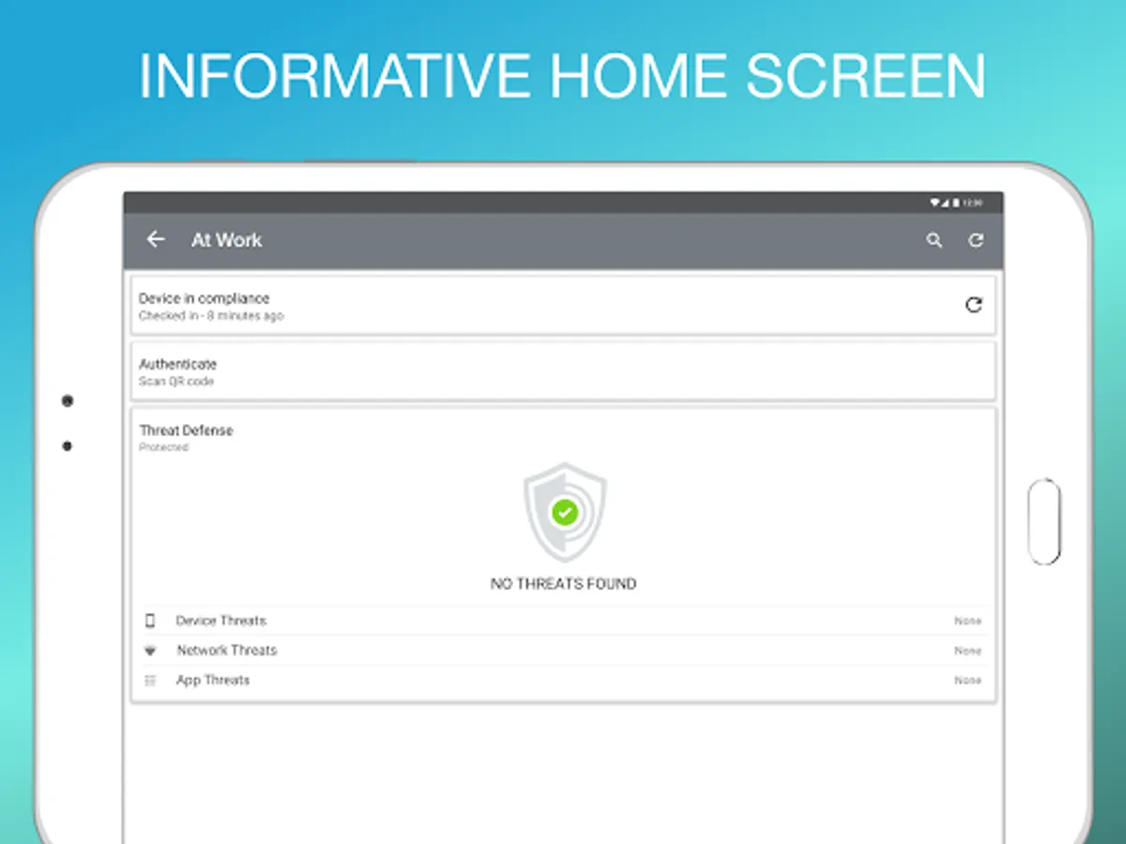Tap the App Threats grid icon

click(x=150, y=681)
